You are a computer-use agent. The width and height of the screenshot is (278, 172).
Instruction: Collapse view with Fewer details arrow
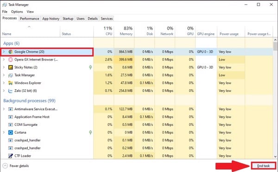pyautogui.click(x=5, y=166)
